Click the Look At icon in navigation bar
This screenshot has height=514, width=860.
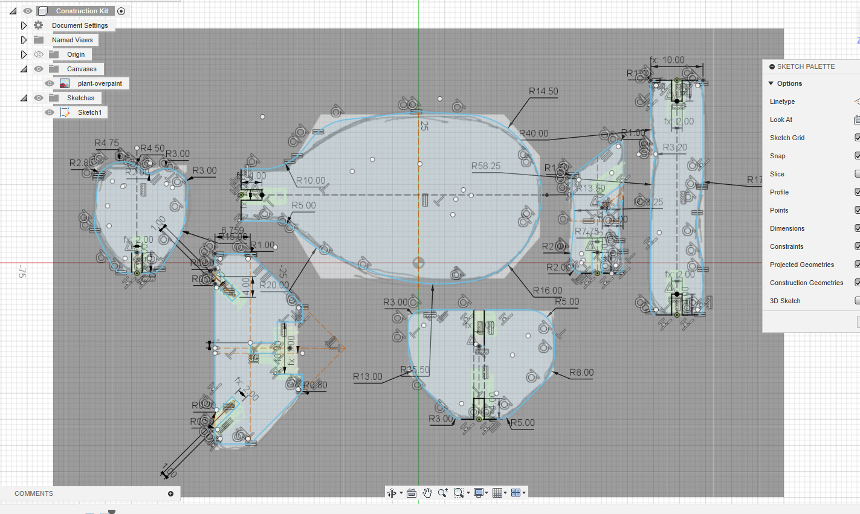tap(412, 493)
